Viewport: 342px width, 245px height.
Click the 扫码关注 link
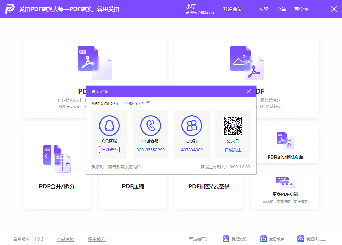[233, 150]
